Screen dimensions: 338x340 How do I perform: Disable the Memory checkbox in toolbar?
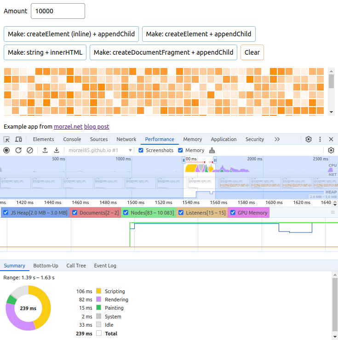181,150
